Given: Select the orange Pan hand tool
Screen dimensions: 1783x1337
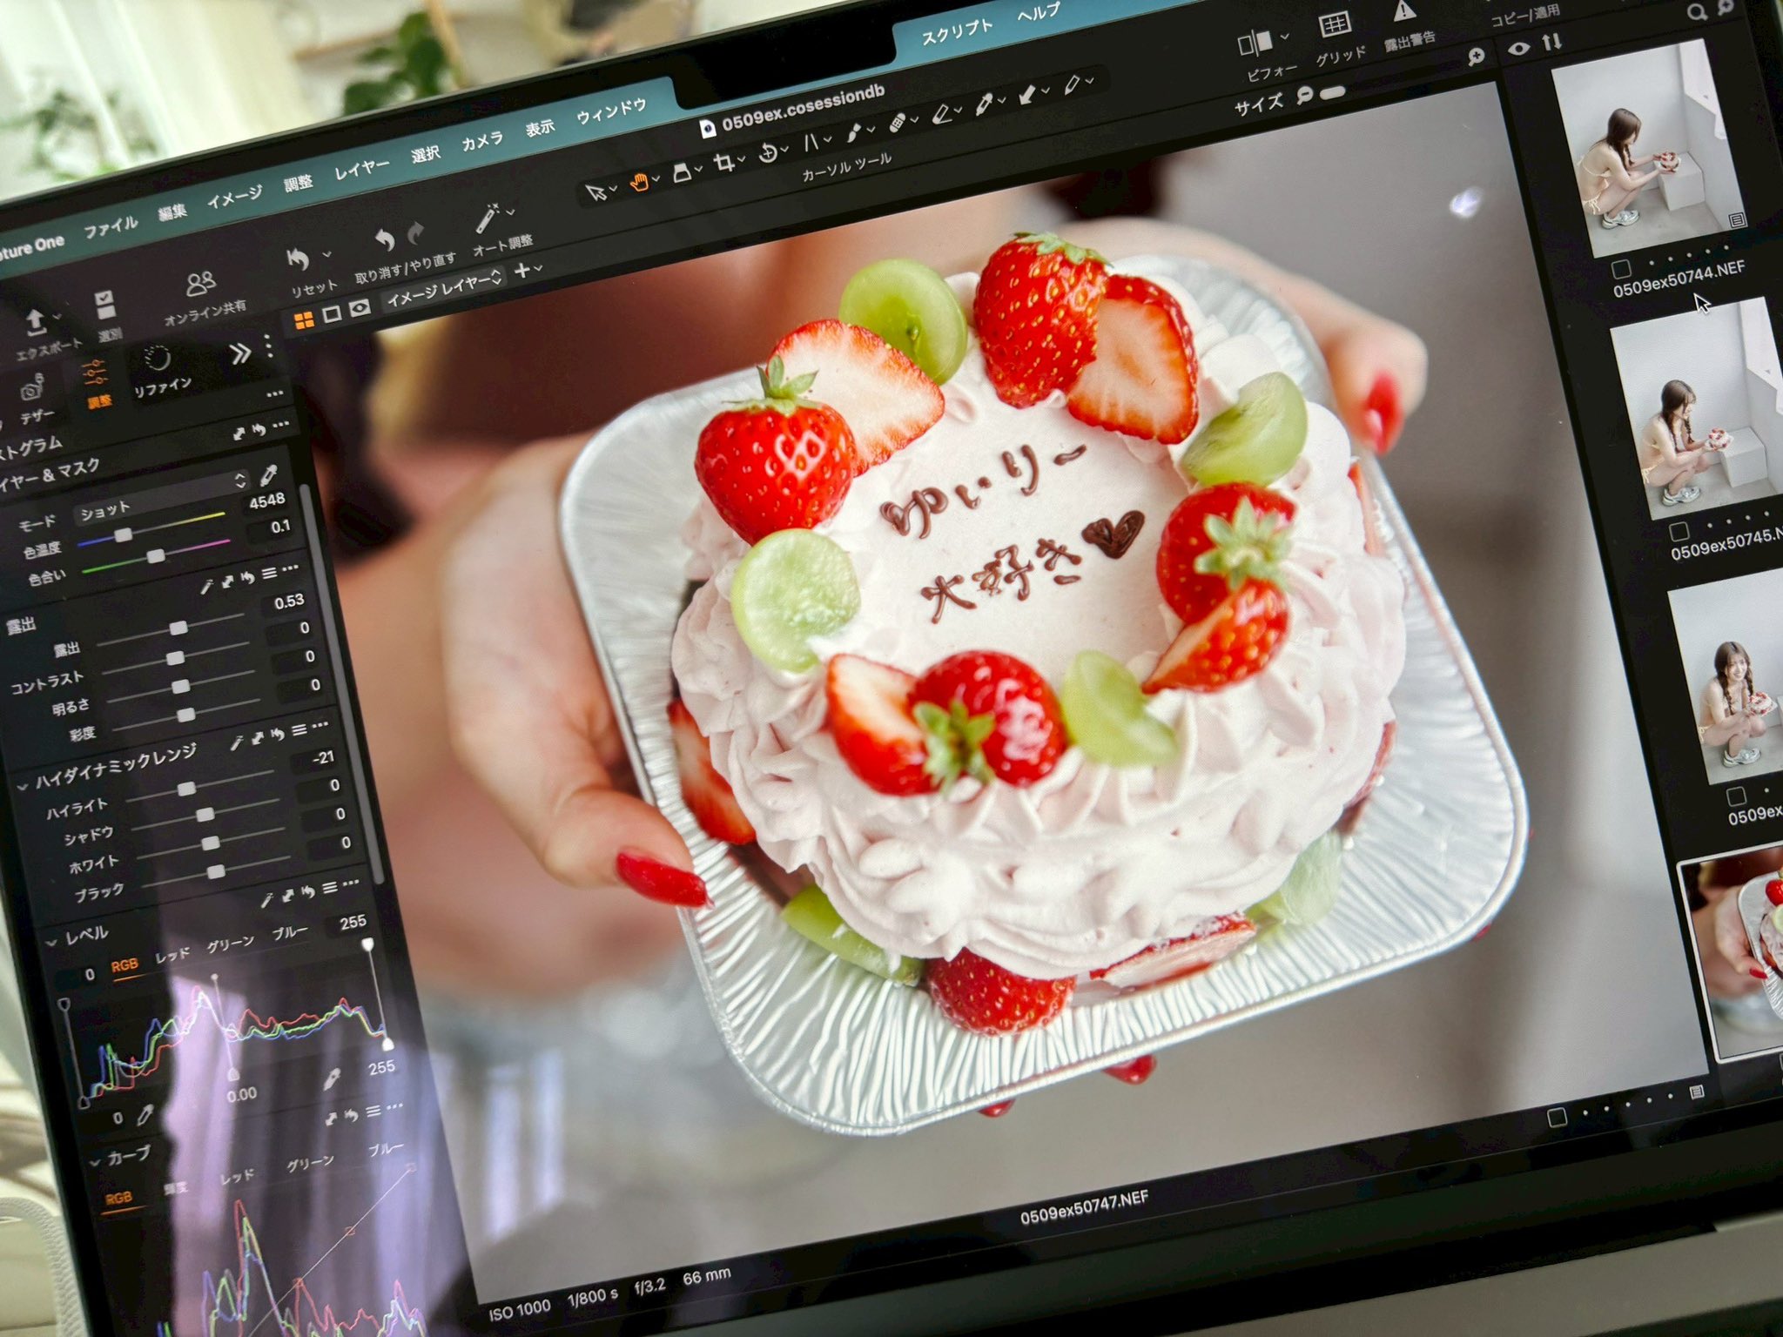Looking at the screenshot, I should (640, 182).
